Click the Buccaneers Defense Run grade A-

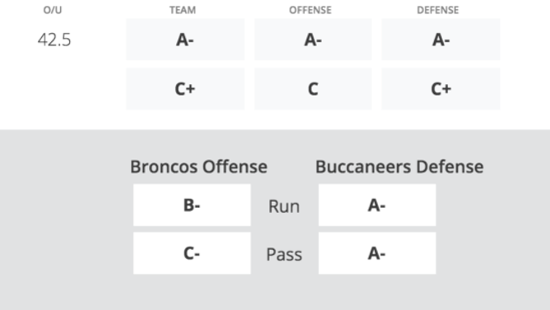(x=377, y=205)
